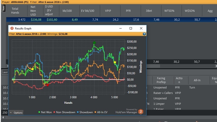Click the yellow star near 1 000 hands
Viewport: 217px width, 122px height.
32,69
